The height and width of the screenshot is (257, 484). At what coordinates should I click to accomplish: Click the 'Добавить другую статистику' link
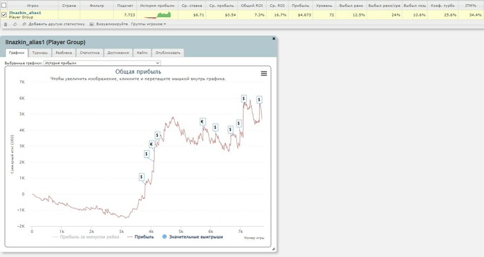click(56, 24)
